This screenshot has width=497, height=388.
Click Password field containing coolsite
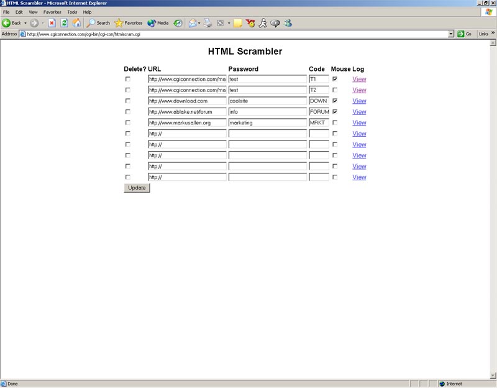click(268, 101)
